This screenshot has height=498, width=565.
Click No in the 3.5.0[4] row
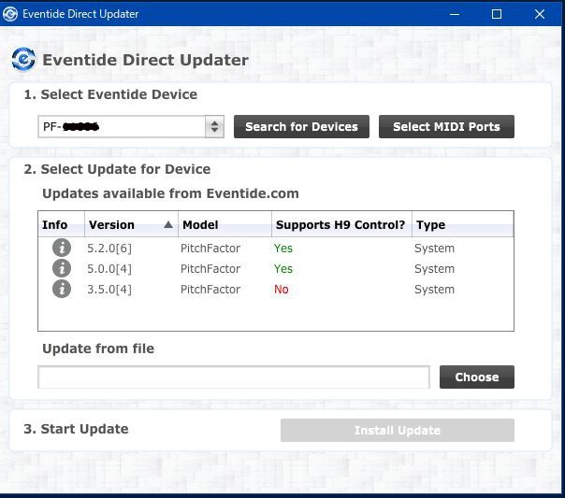click(x=281, y=289)
